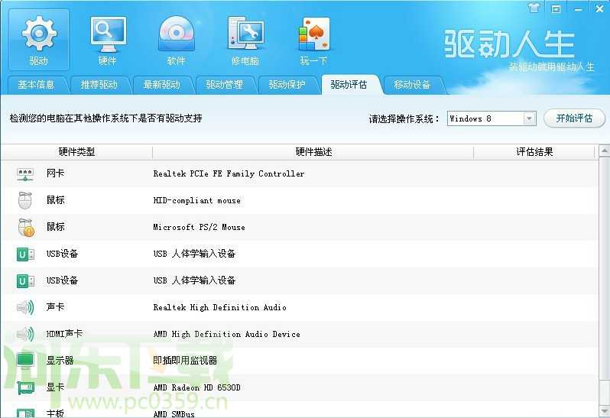Click the monitor icon for 显示器

pos(25,361)
